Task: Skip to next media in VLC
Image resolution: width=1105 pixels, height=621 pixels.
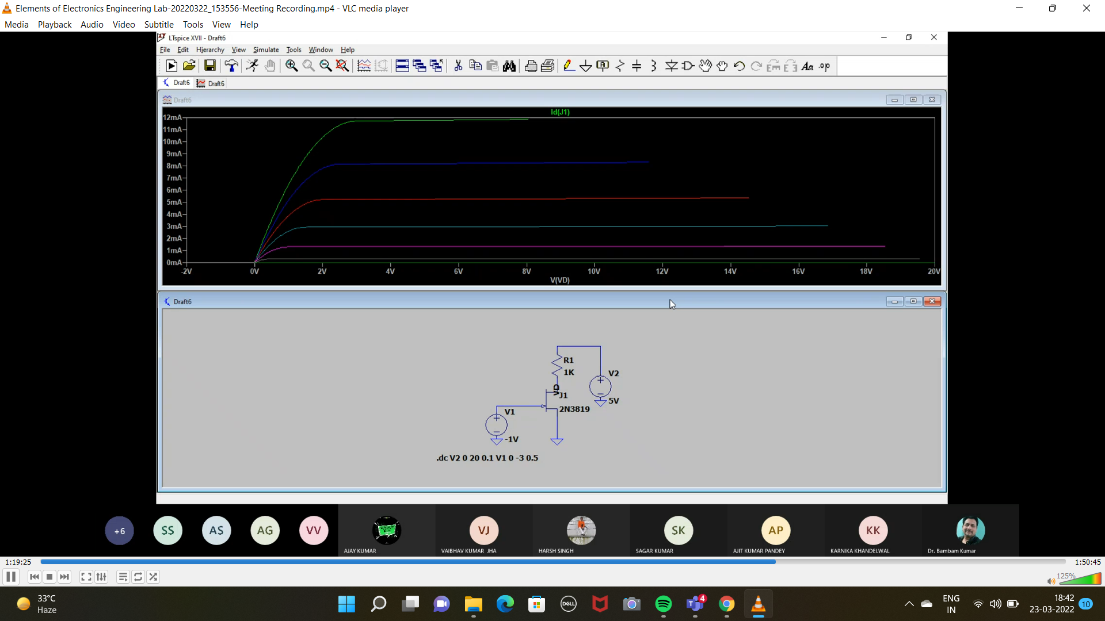Action: (x=64, y=577)
